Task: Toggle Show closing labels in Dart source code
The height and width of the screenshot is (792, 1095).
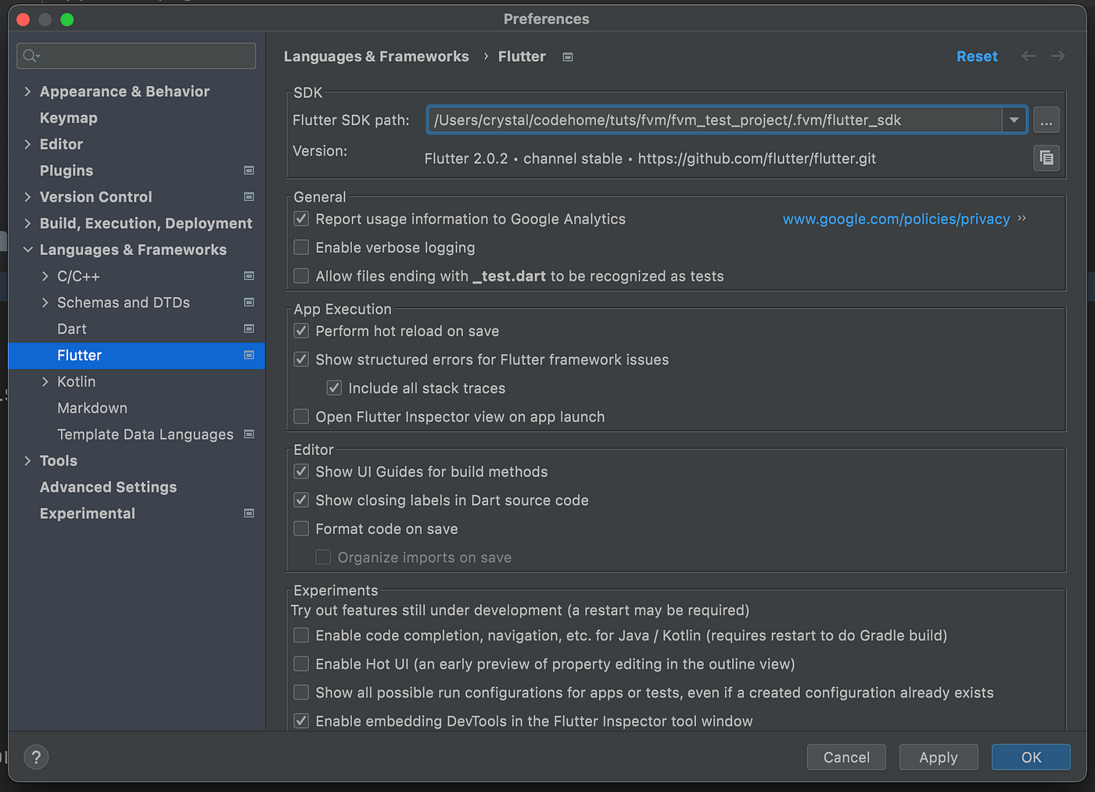Action: 301,500
